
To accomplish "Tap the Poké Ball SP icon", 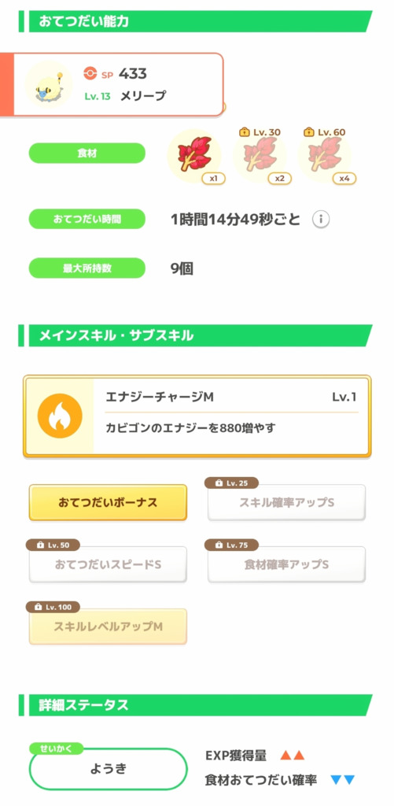I will pos(90,74).
